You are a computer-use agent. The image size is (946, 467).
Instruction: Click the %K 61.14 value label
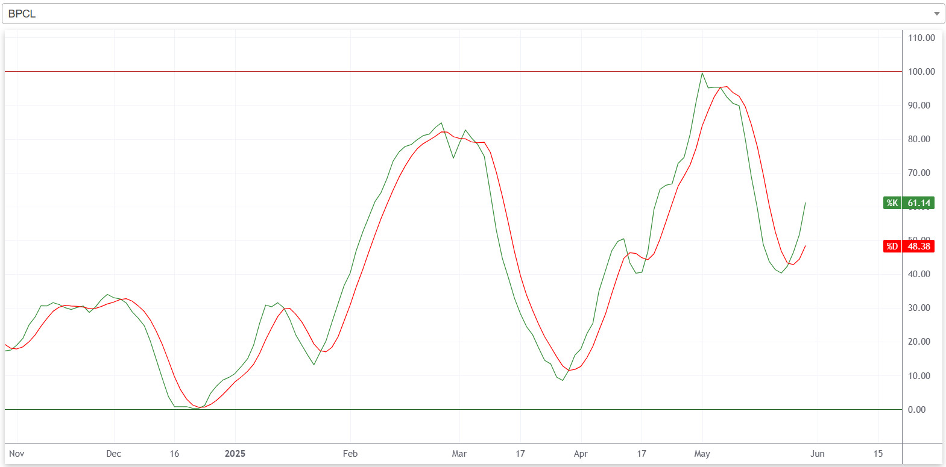[x=909, y=203]
